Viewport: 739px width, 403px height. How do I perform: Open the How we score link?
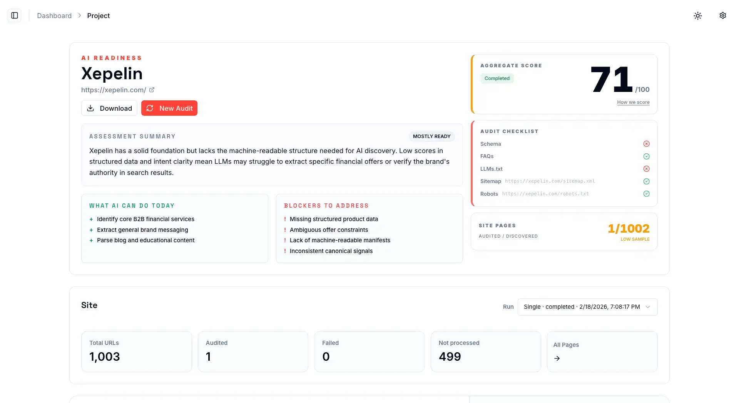click(x=633, y=102)
